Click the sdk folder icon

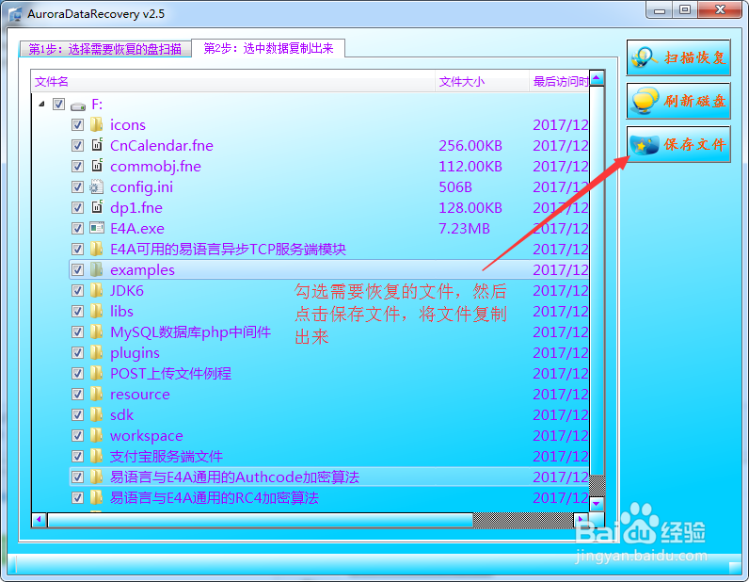97,414
